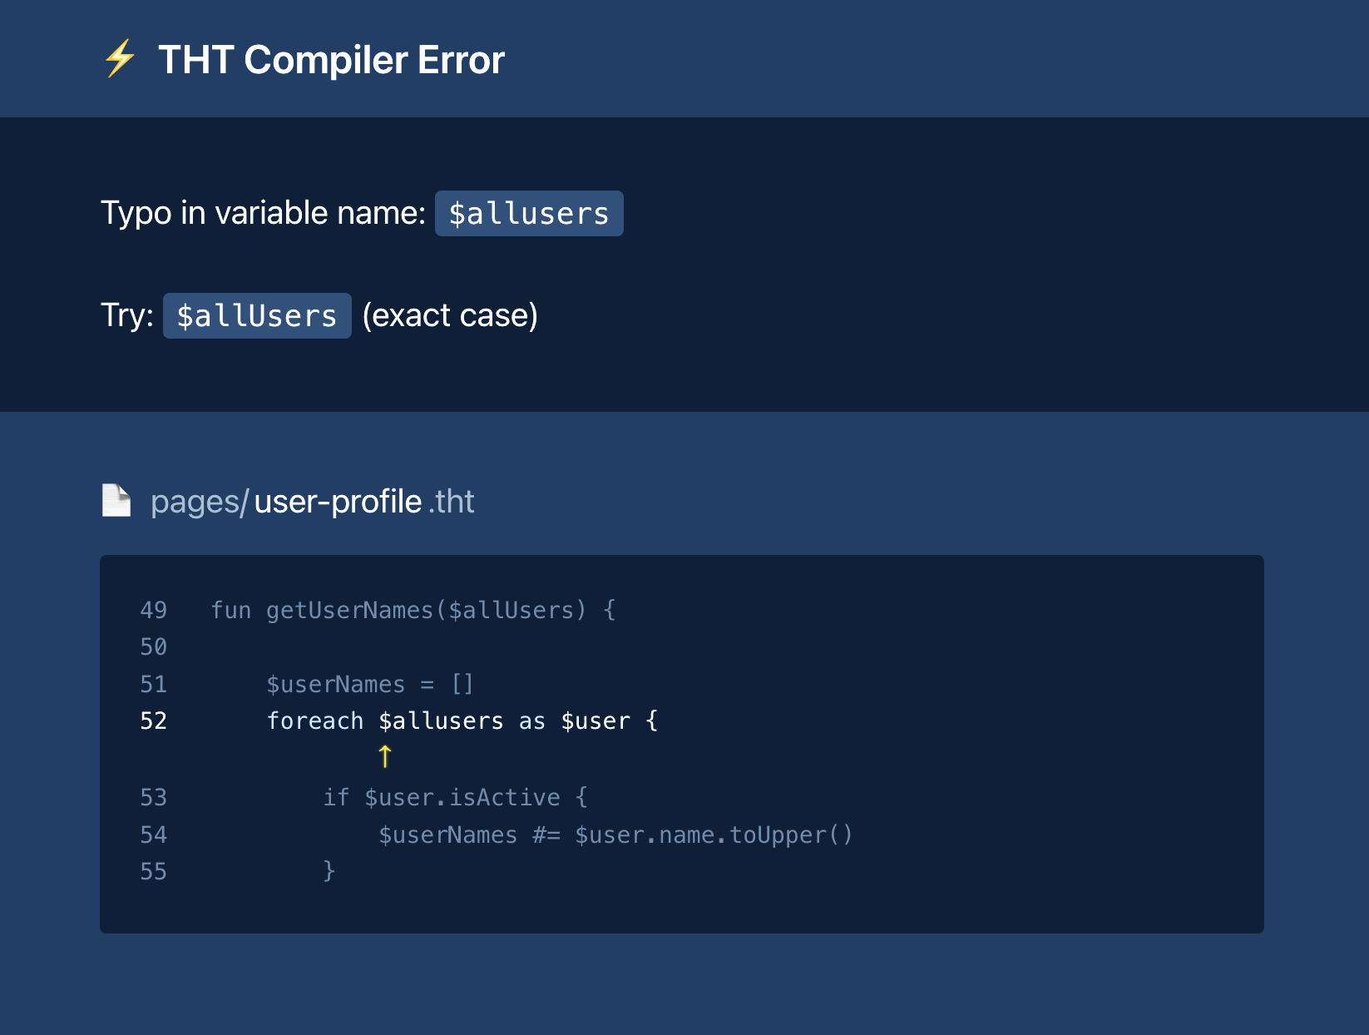
Task: Click empty line number 50
Action: tap(153, 646)
